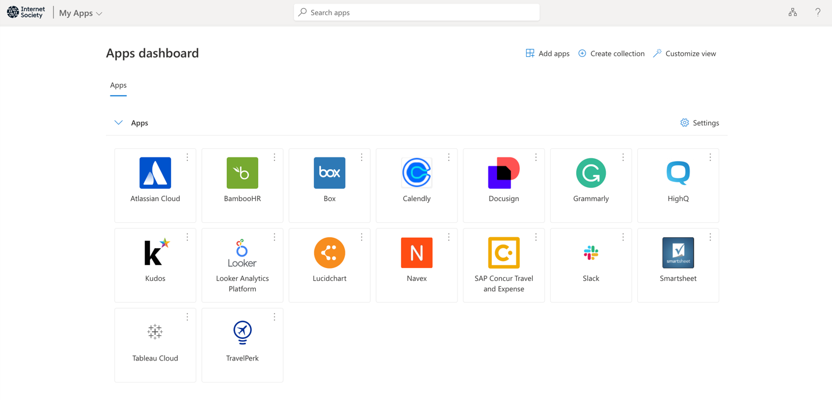
Task: Open more options for SAP Concur tile
Action: pyautogui.click(x=536, y=237)
